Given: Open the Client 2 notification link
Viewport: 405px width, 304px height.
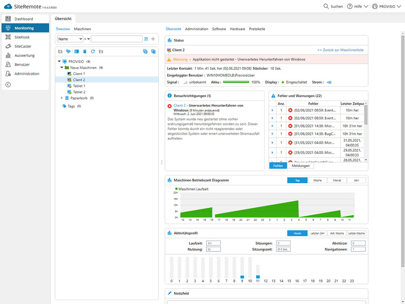Looking at the screenshot, I should coord(179,106).
